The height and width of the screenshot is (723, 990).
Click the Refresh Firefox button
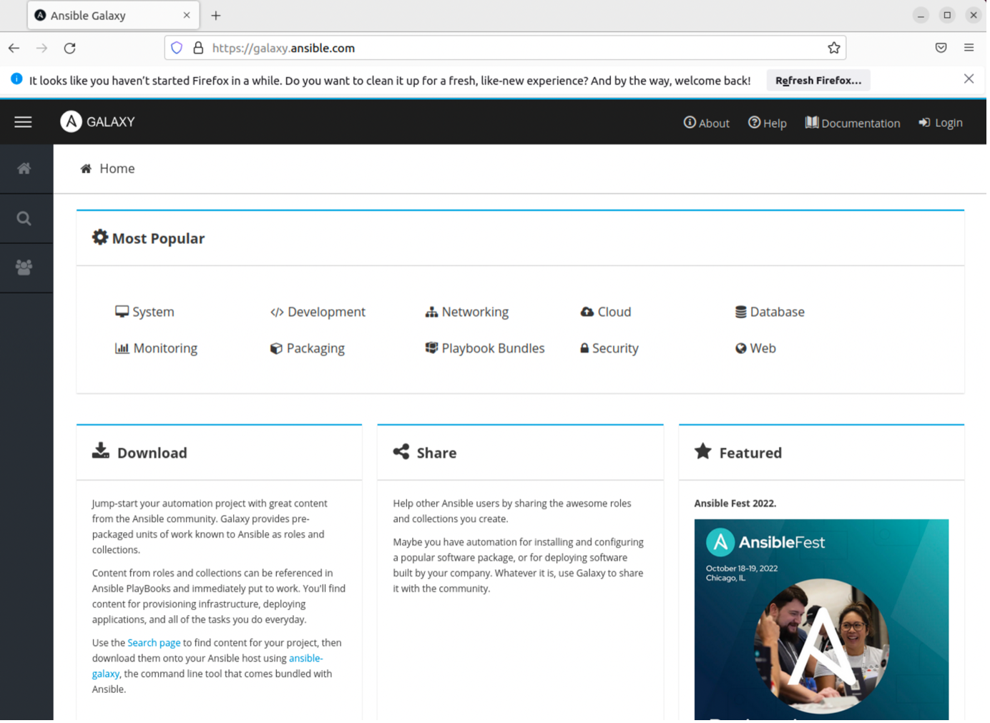click(818, 80)
